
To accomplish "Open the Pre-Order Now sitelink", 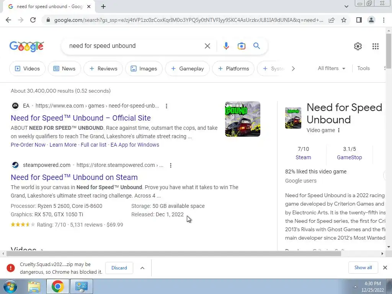I will (x=28, y=145).
